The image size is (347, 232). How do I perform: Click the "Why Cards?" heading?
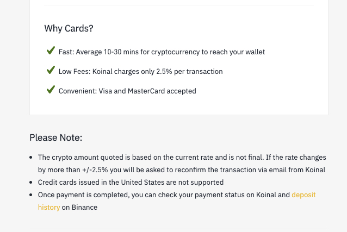pos(69,28)
